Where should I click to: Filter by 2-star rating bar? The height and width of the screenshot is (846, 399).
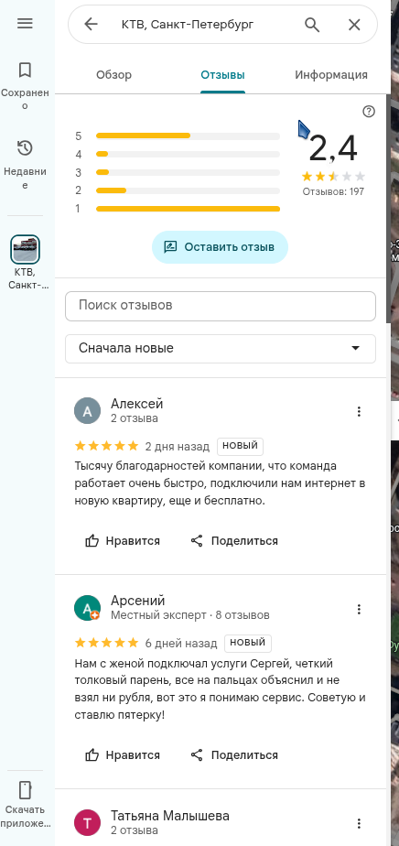pyautogui.click(x=188, y=190)
